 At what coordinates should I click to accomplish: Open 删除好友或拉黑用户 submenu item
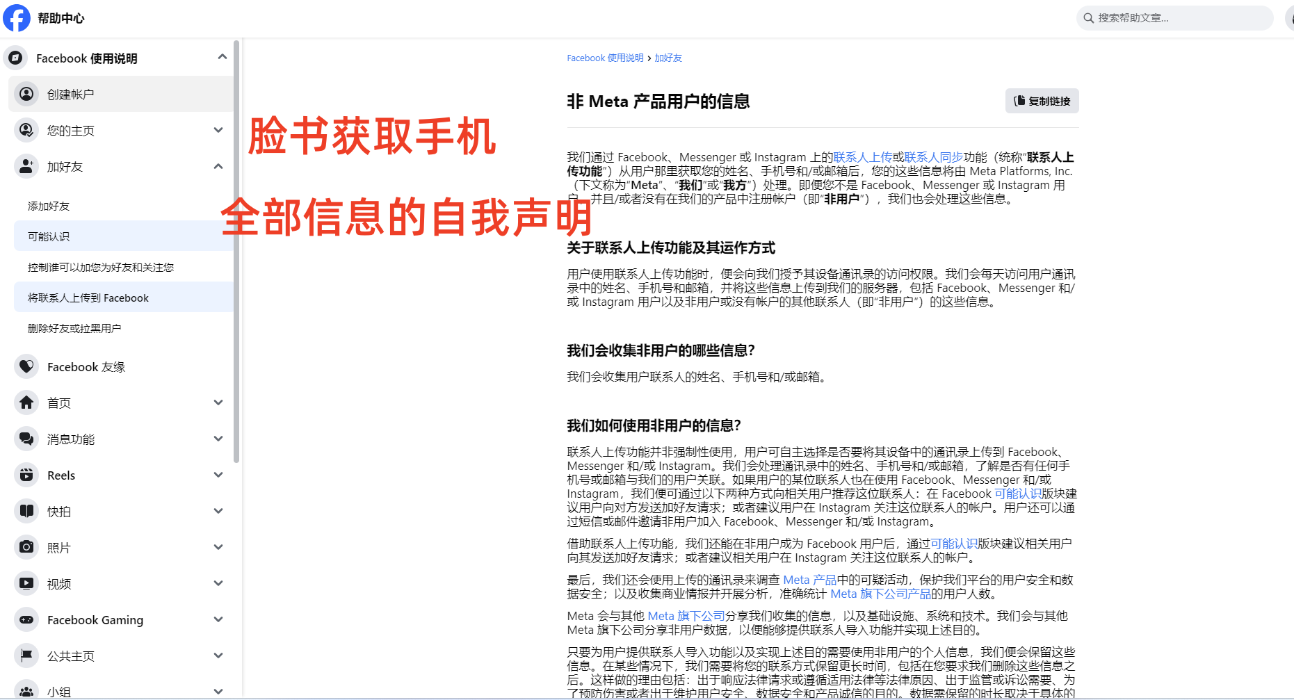(x=124, y=328)
